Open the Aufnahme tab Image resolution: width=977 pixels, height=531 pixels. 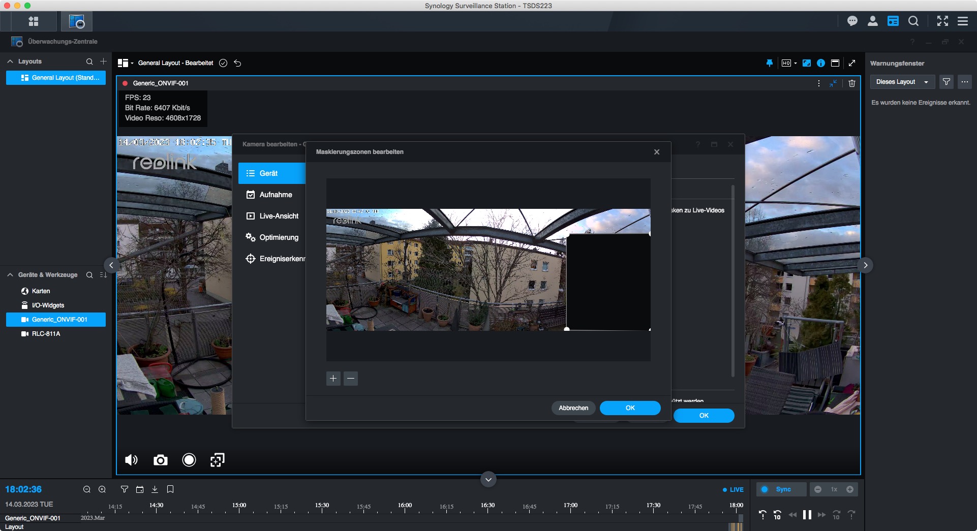point(275,195)
